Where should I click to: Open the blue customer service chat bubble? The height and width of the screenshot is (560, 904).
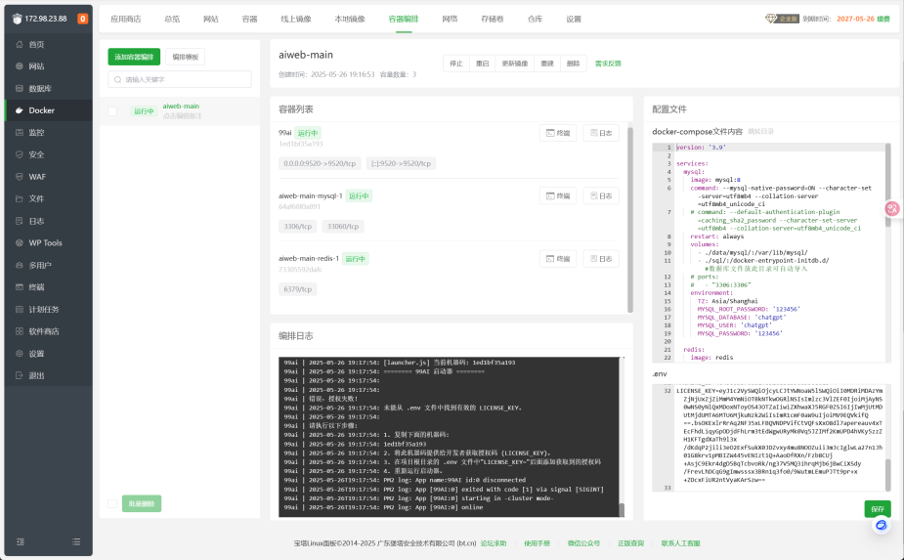881,525
